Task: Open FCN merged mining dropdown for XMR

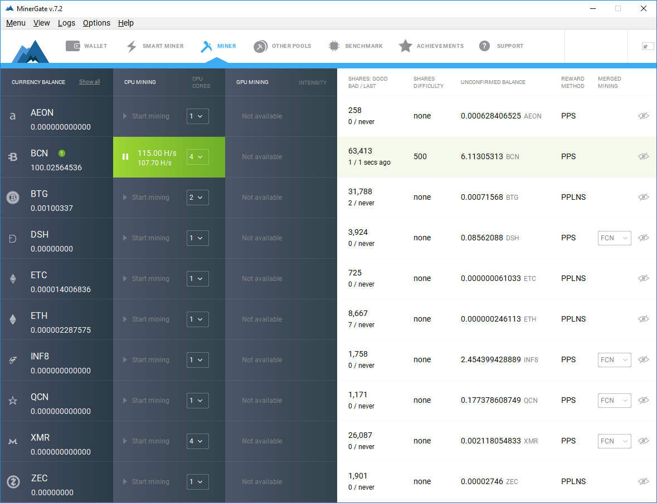Action: [x=614, y=441]
